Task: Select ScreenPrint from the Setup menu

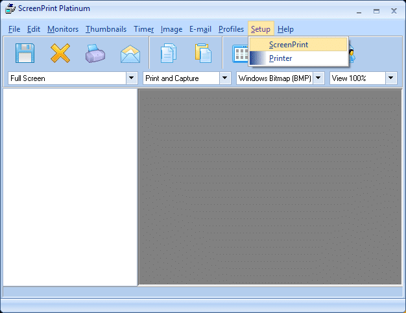Action: coord(289,45)
